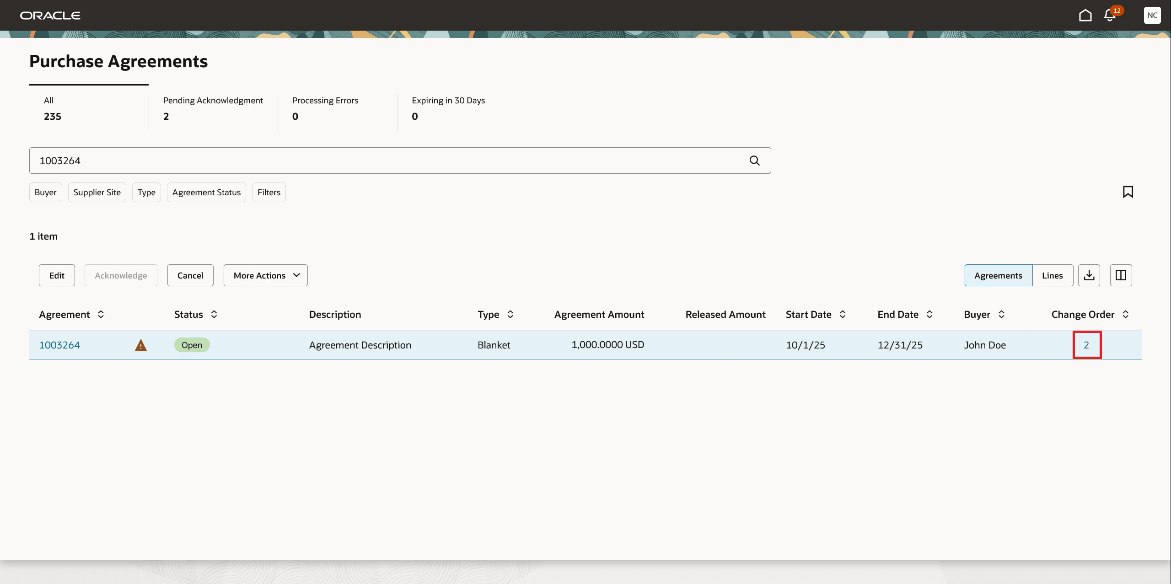The image size is (1171, 584).
Task: Click the Cancel button
Action: click(190, 275)
